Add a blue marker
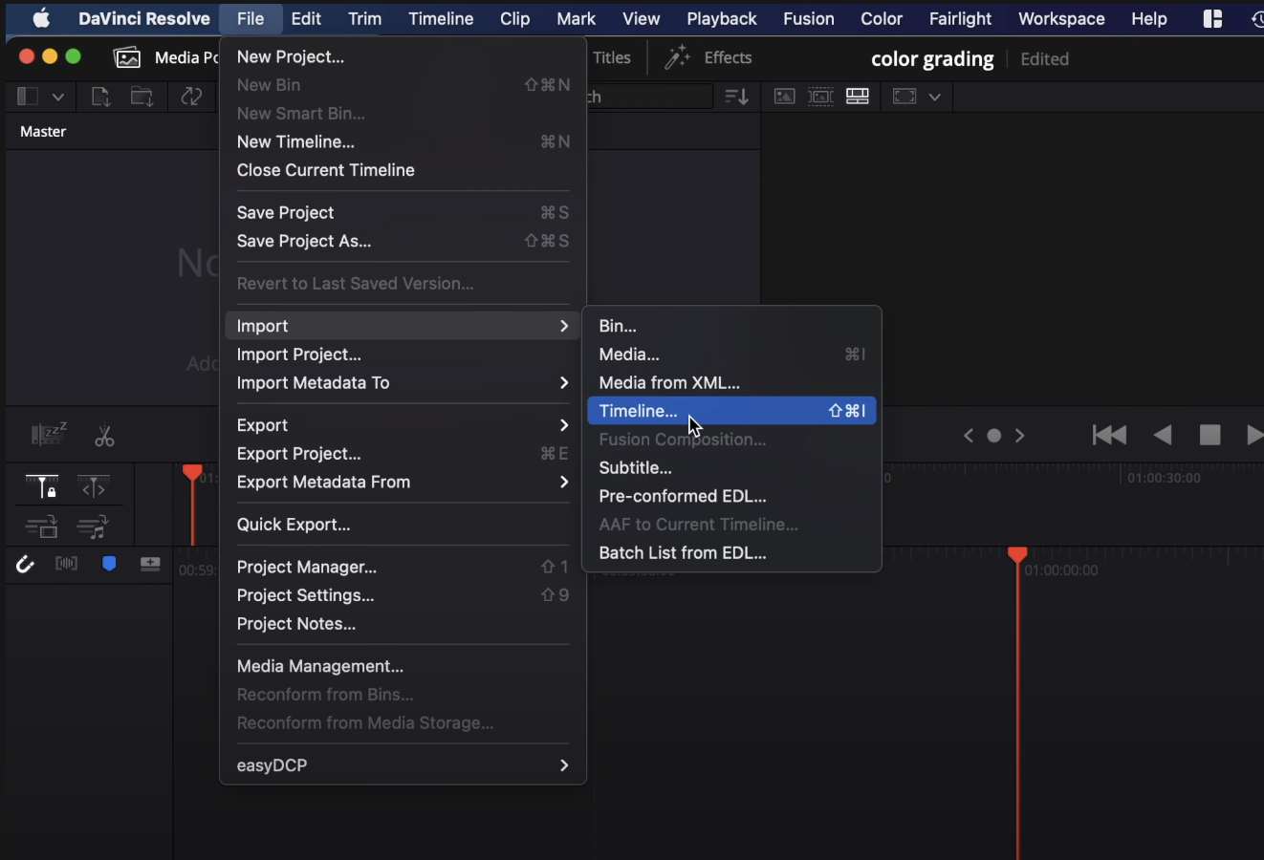 [x=109, y=564]
